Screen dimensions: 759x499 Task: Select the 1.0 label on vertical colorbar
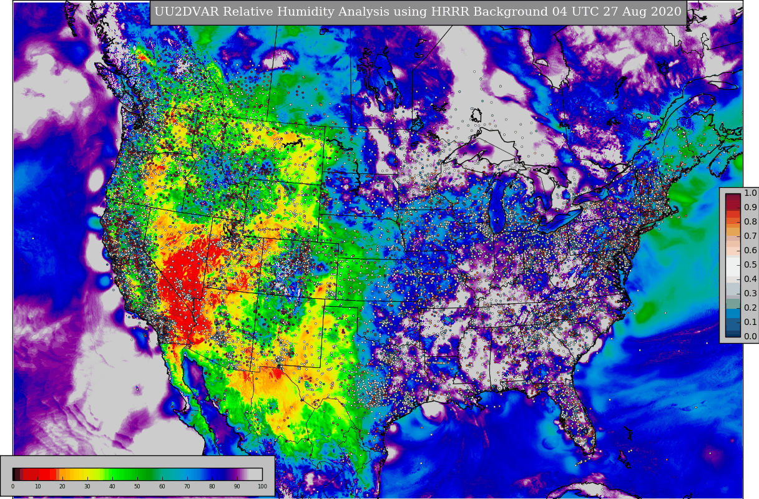click(750, 193)
